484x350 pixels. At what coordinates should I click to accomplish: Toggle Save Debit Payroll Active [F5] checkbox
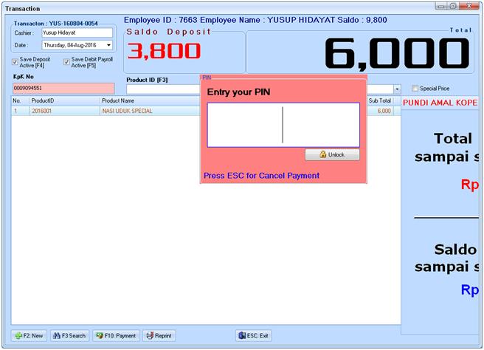point(66,62)
